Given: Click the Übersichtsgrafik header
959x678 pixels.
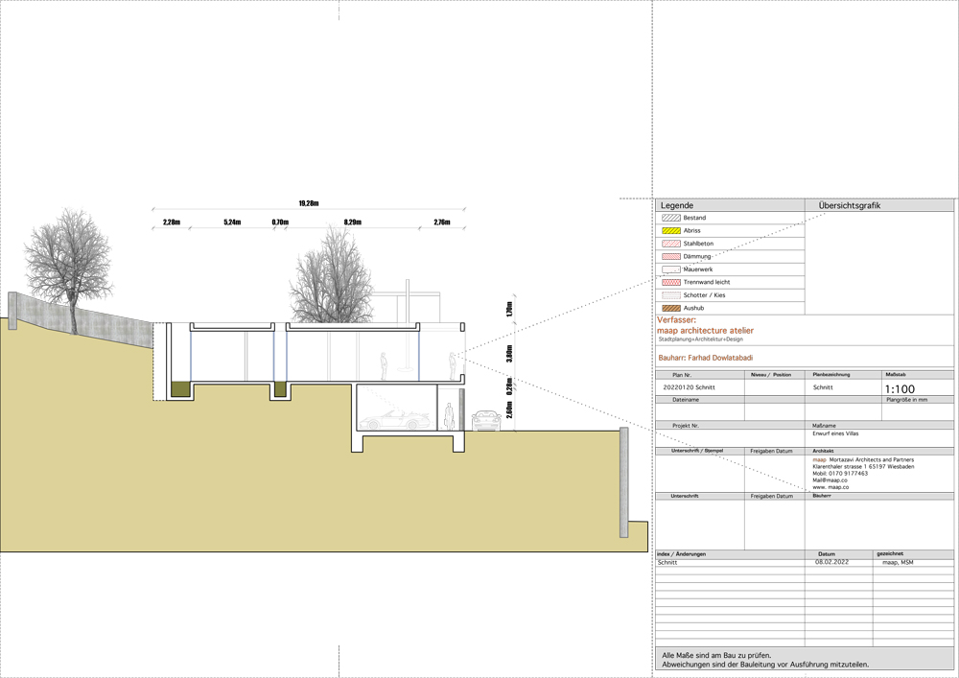Looking at the screenshot, I should click(850, 206).
